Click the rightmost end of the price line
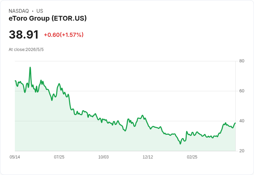 tap(235, 123)
